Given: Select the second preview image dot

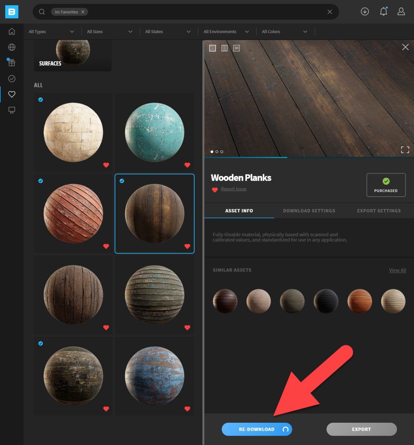Looking at the screenshot, I should pyautogui.click(x=217, y=152).
